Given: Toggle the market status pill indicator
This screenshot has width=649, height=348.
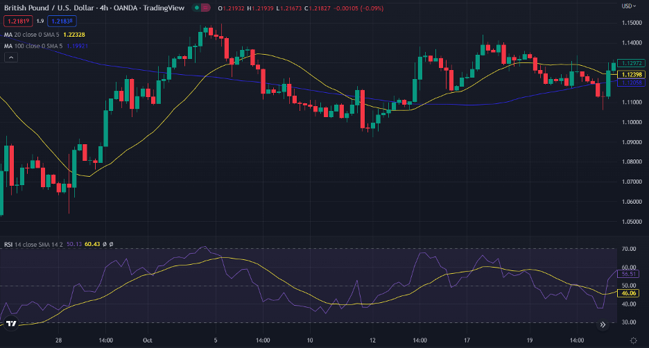Looking at the screenshot, I should click(x=201, y=8).
